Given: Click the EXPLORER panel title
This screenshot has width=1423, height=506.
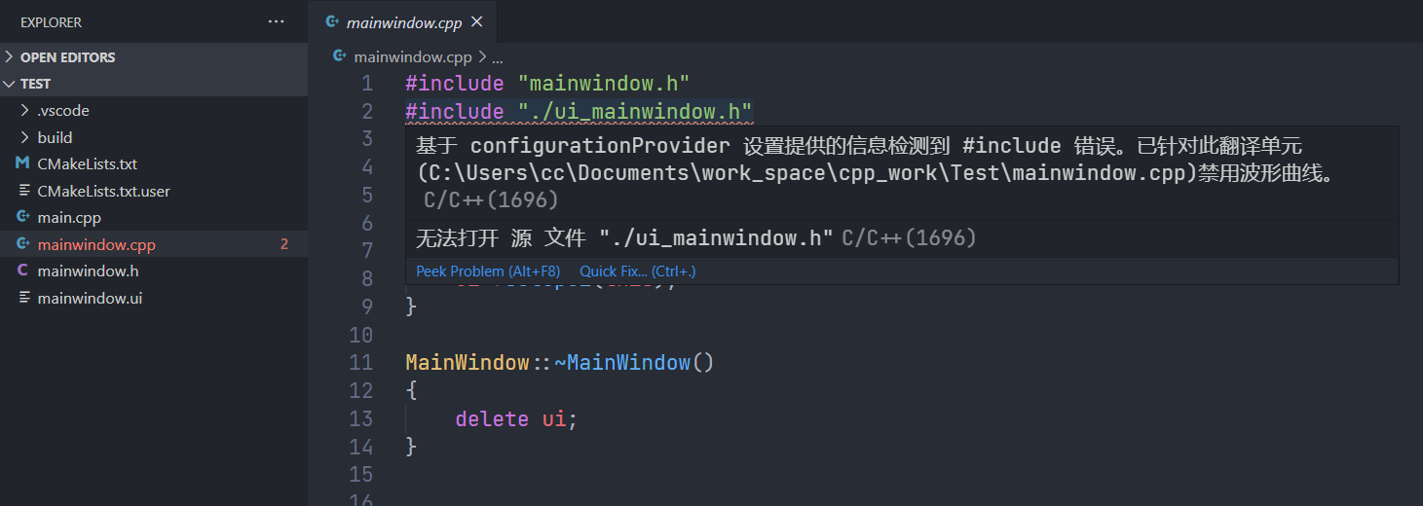Looking at the screenshot, I should pyautogui.click(x=51, y=21).
